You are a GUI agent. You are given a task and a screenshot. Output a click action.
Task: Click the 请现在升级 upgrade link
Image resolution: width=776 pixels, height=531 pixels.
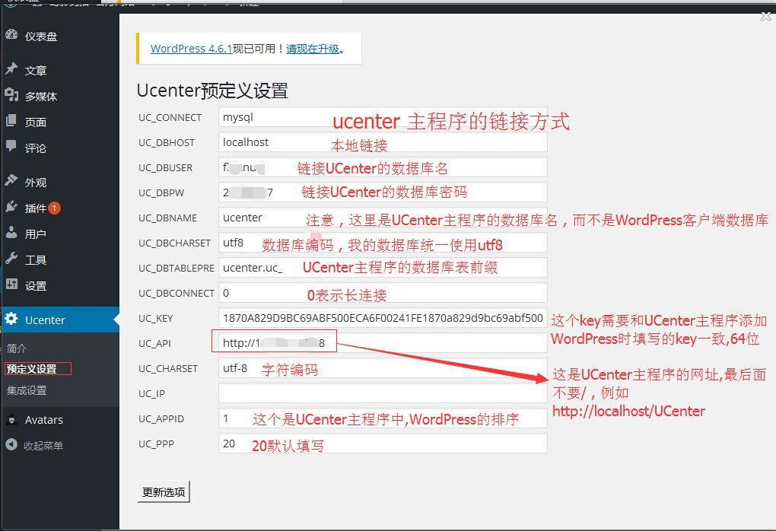313,49
